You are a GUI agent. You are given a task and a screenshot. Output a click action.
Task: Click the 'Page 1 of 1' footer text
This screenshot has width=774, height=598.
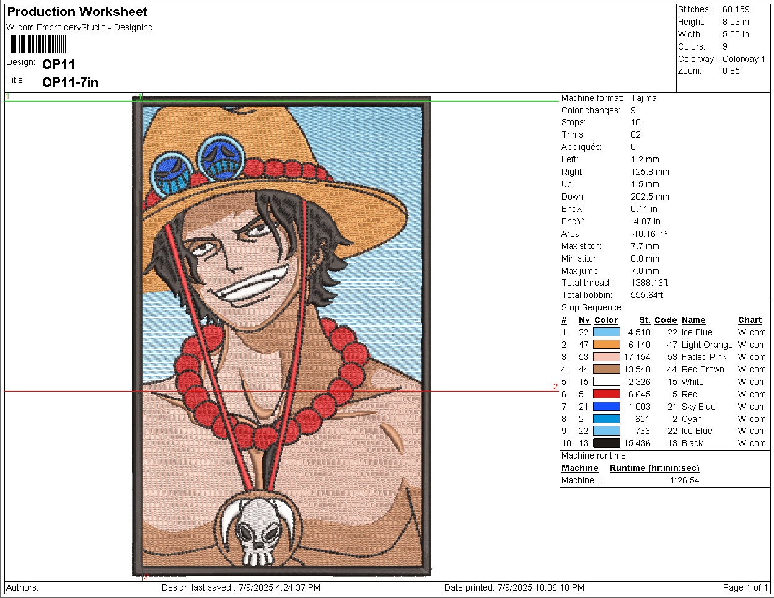[745, 587]
